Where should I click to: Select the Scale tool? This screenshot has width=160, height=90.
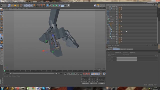tap(15, 5)
